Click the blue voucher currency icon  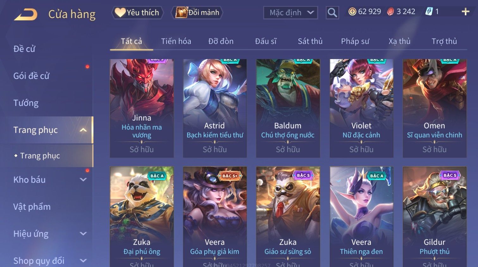pos(429,12)
